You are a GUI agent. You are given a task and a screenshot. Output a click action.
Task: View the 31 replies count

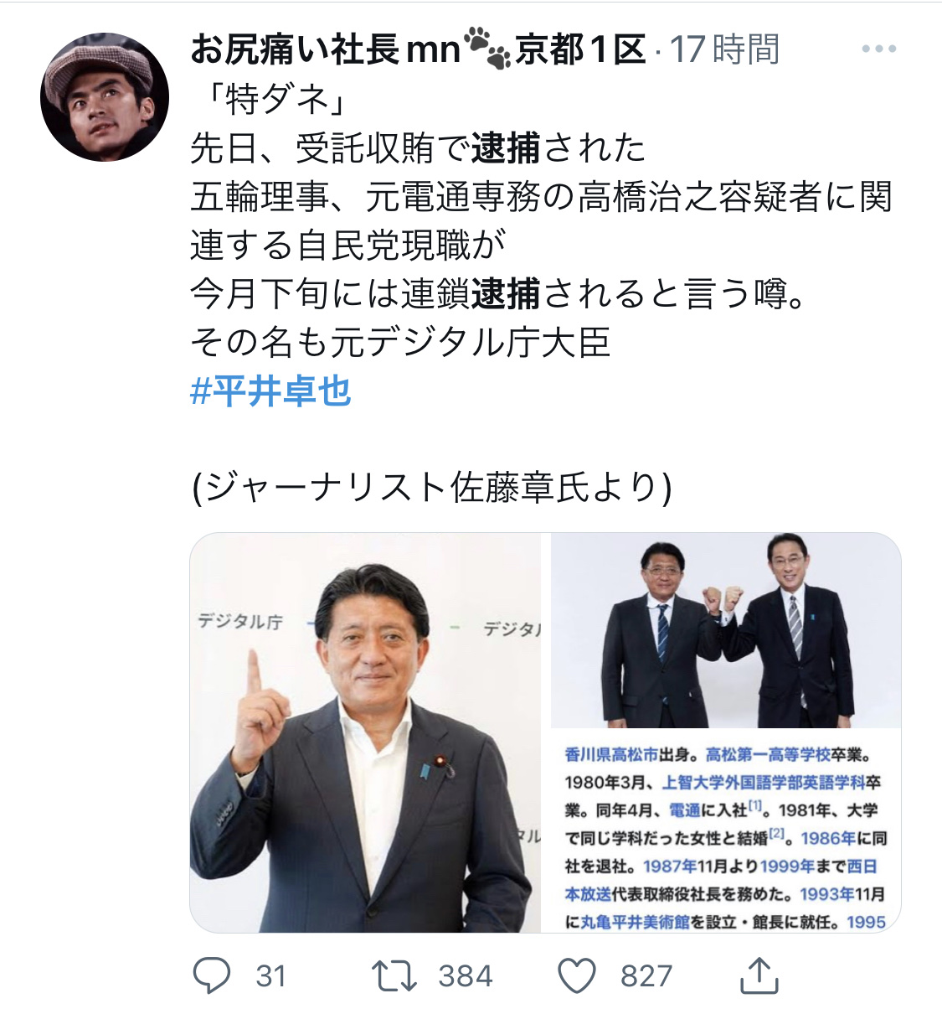(271, 976)
